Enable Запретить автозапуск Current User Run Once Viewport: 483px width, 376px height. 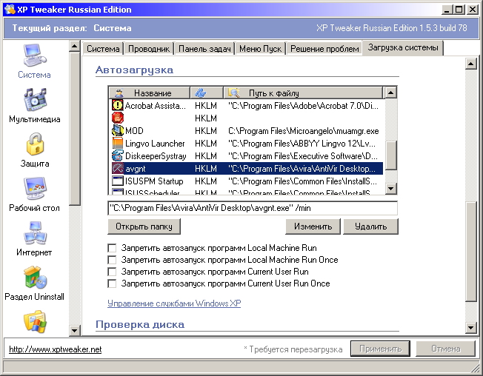point(112,283)
